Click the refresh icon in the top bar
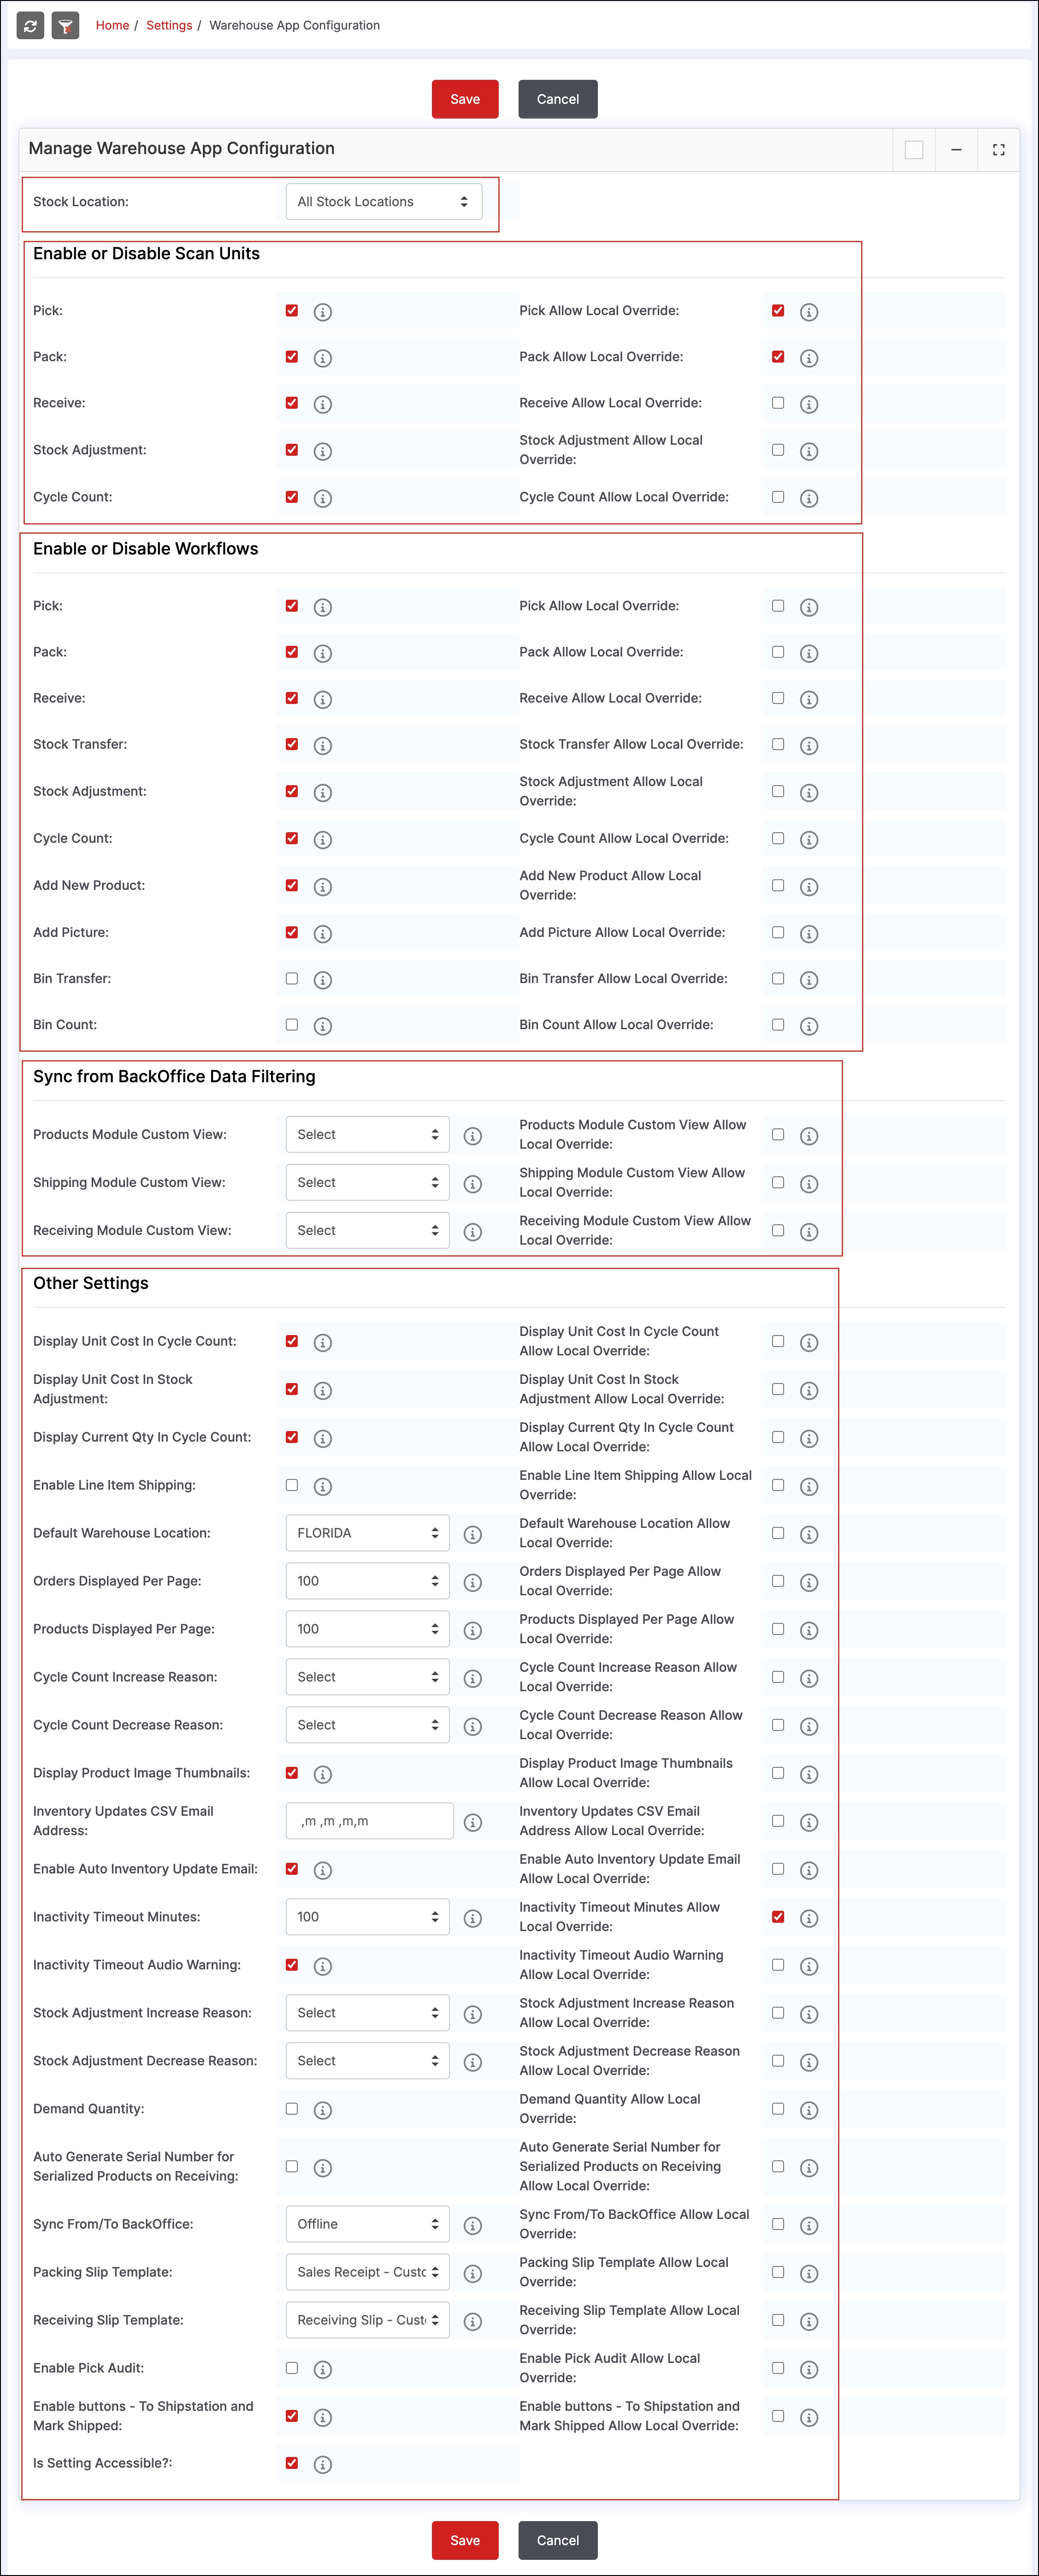The height and width of the screenshot is (2576, 1039). pos(30,26)
